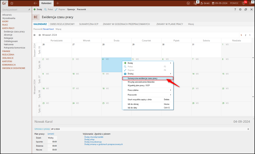Go to previous month with left arrow

pos(35,35)
